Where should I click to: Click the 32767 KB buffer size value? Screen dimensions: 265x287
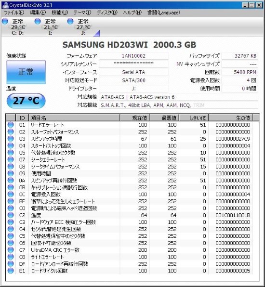point(240,56)
